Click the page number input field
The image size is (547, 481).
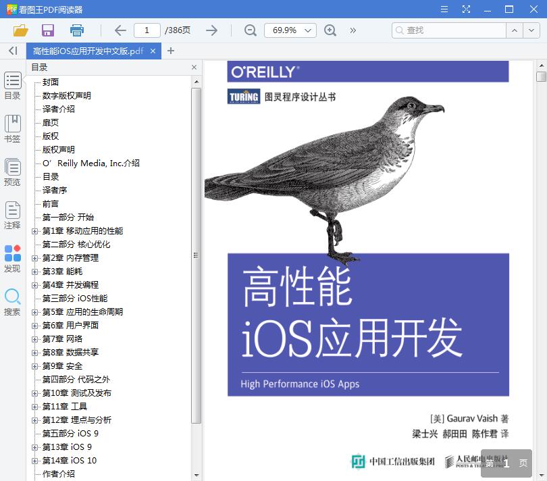(x=147, y=30)
